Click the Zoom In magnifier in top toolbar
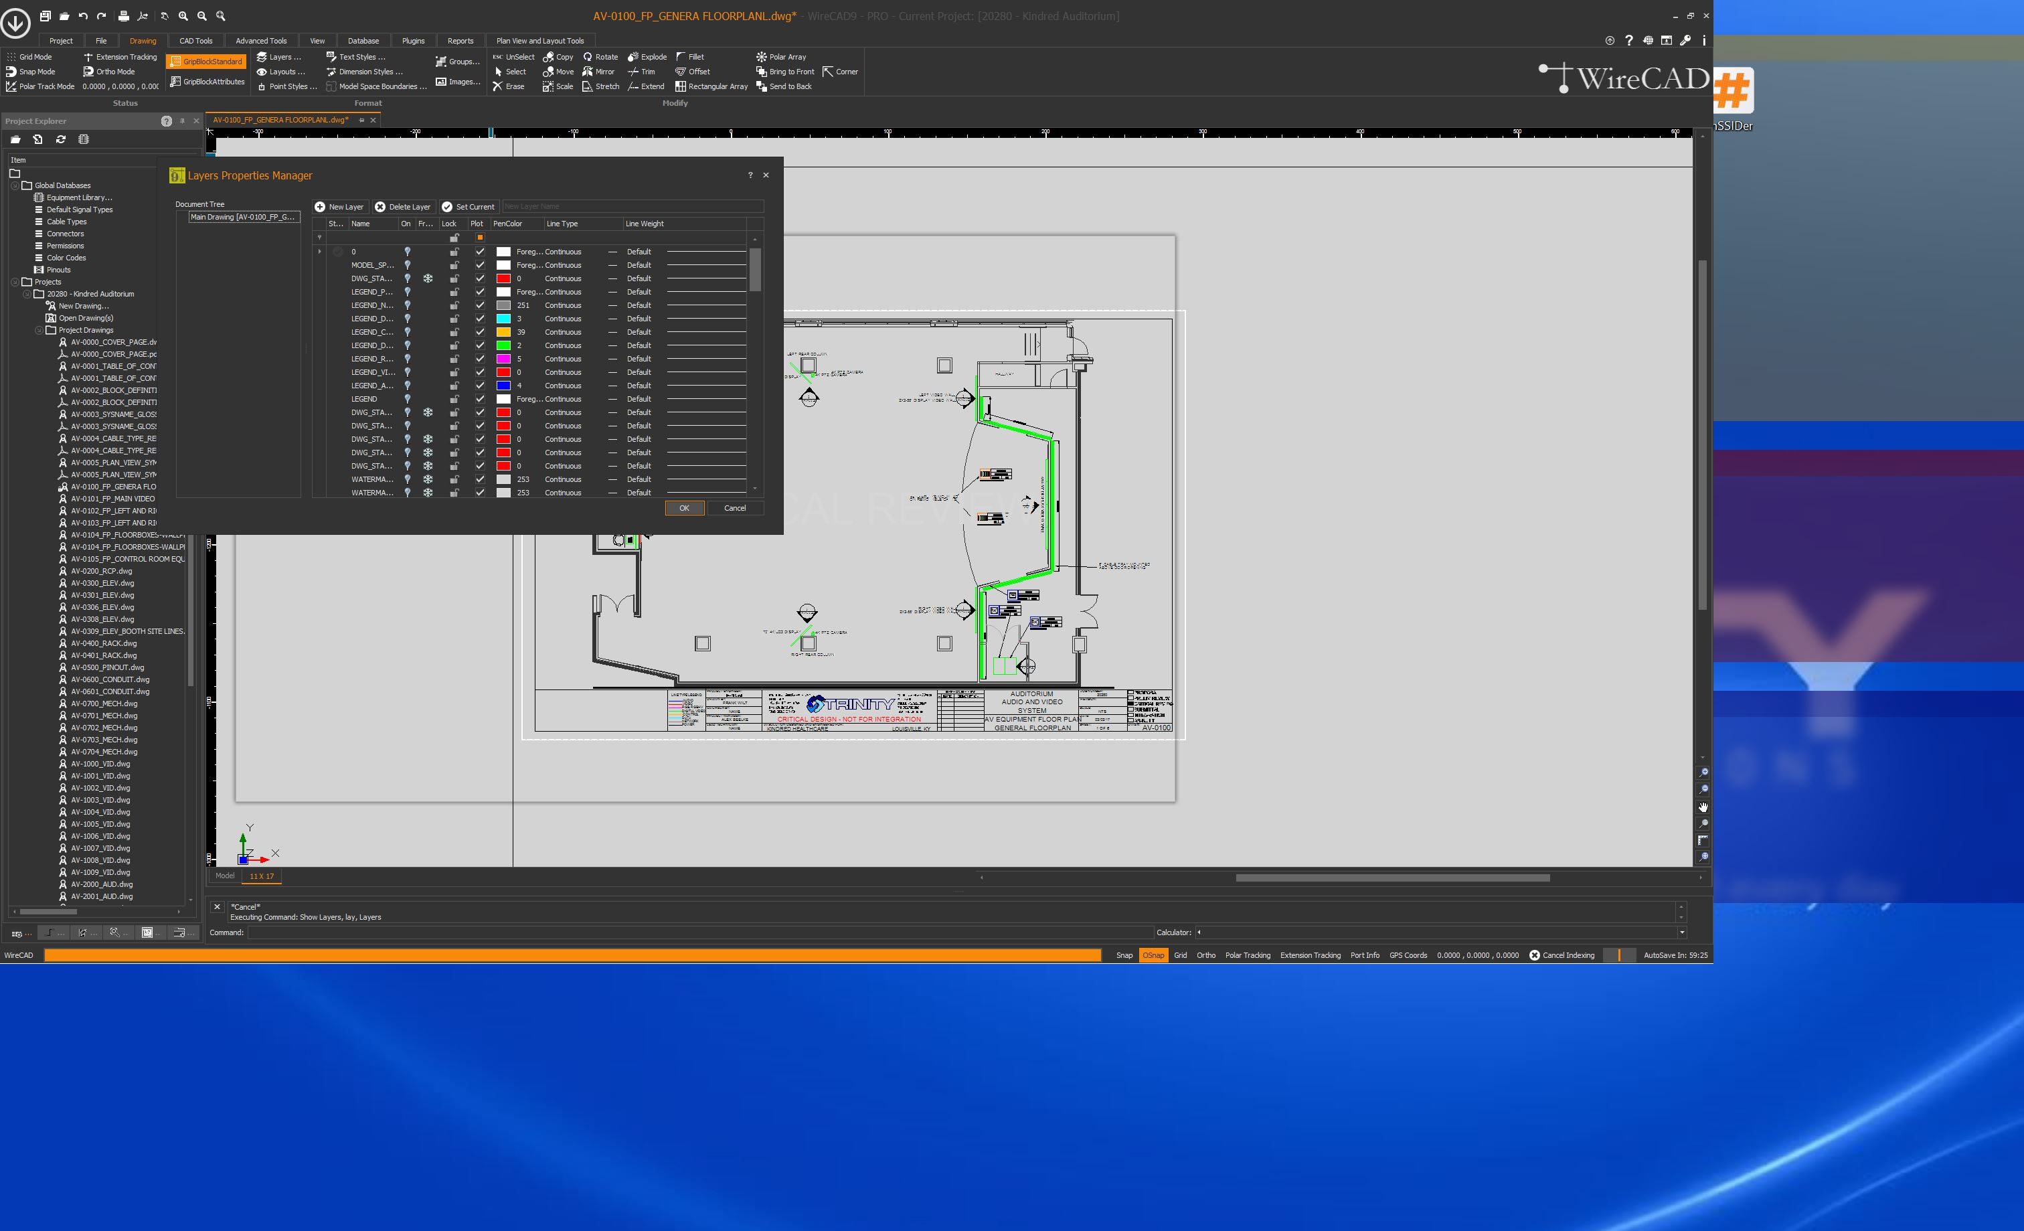The width and height of the screenshot is (2024, 1231). [183, 15]
